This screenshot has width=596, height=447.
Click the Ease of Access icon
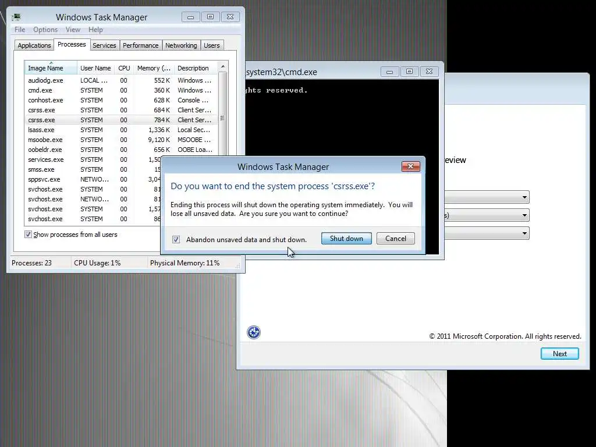click(x=254, y=332)
